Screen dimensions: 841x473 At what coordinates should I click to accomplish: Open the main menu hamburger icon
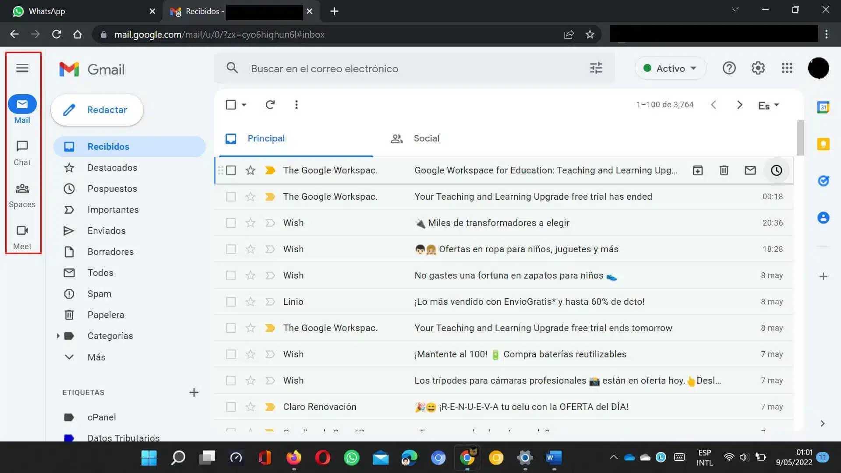[x=22, y=68]
